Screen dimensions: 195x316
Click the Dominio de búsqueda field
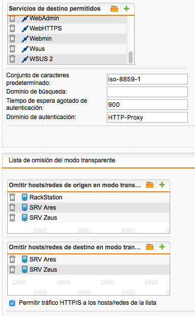147,92
